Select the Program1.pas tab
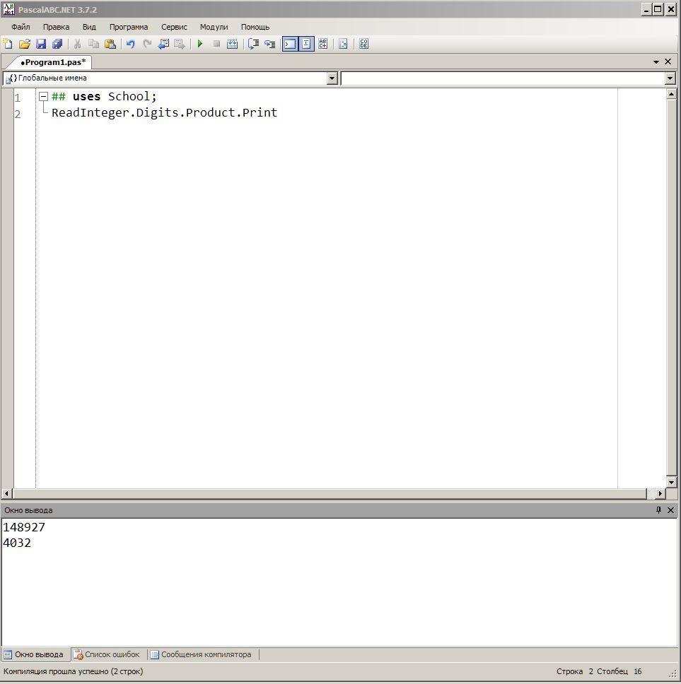This screenshot has height=684, width=681. 53,62
